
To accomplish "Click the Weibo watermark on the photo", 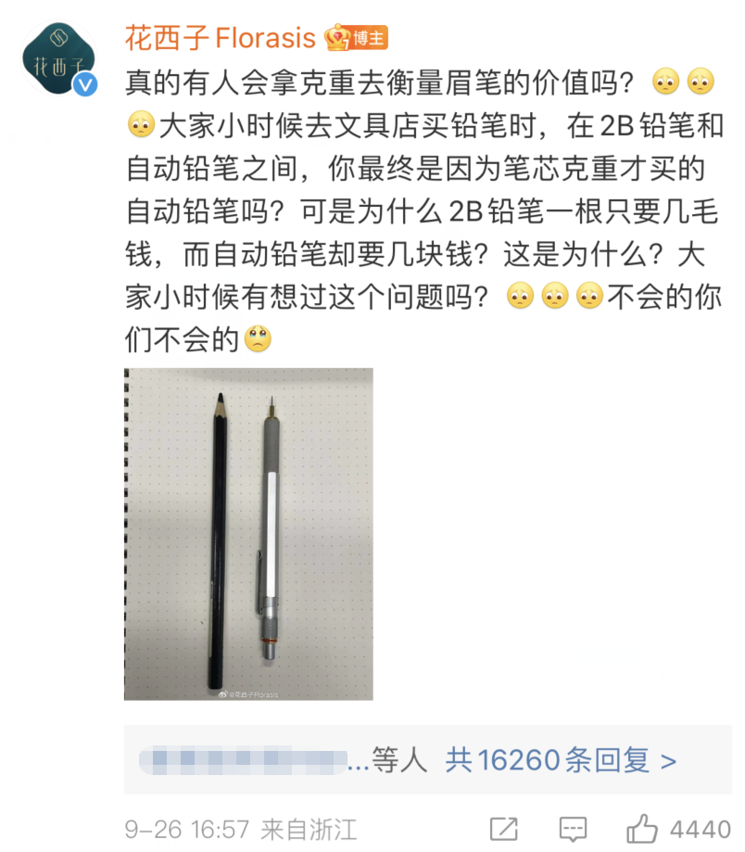I will point(248,694).
